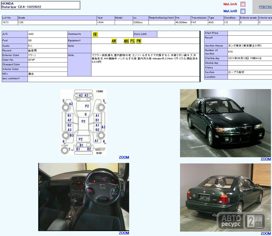Zoom the rear car photo via ZOOM link
Viewport: 272px width, 236px height.
(x=265, y=233)
